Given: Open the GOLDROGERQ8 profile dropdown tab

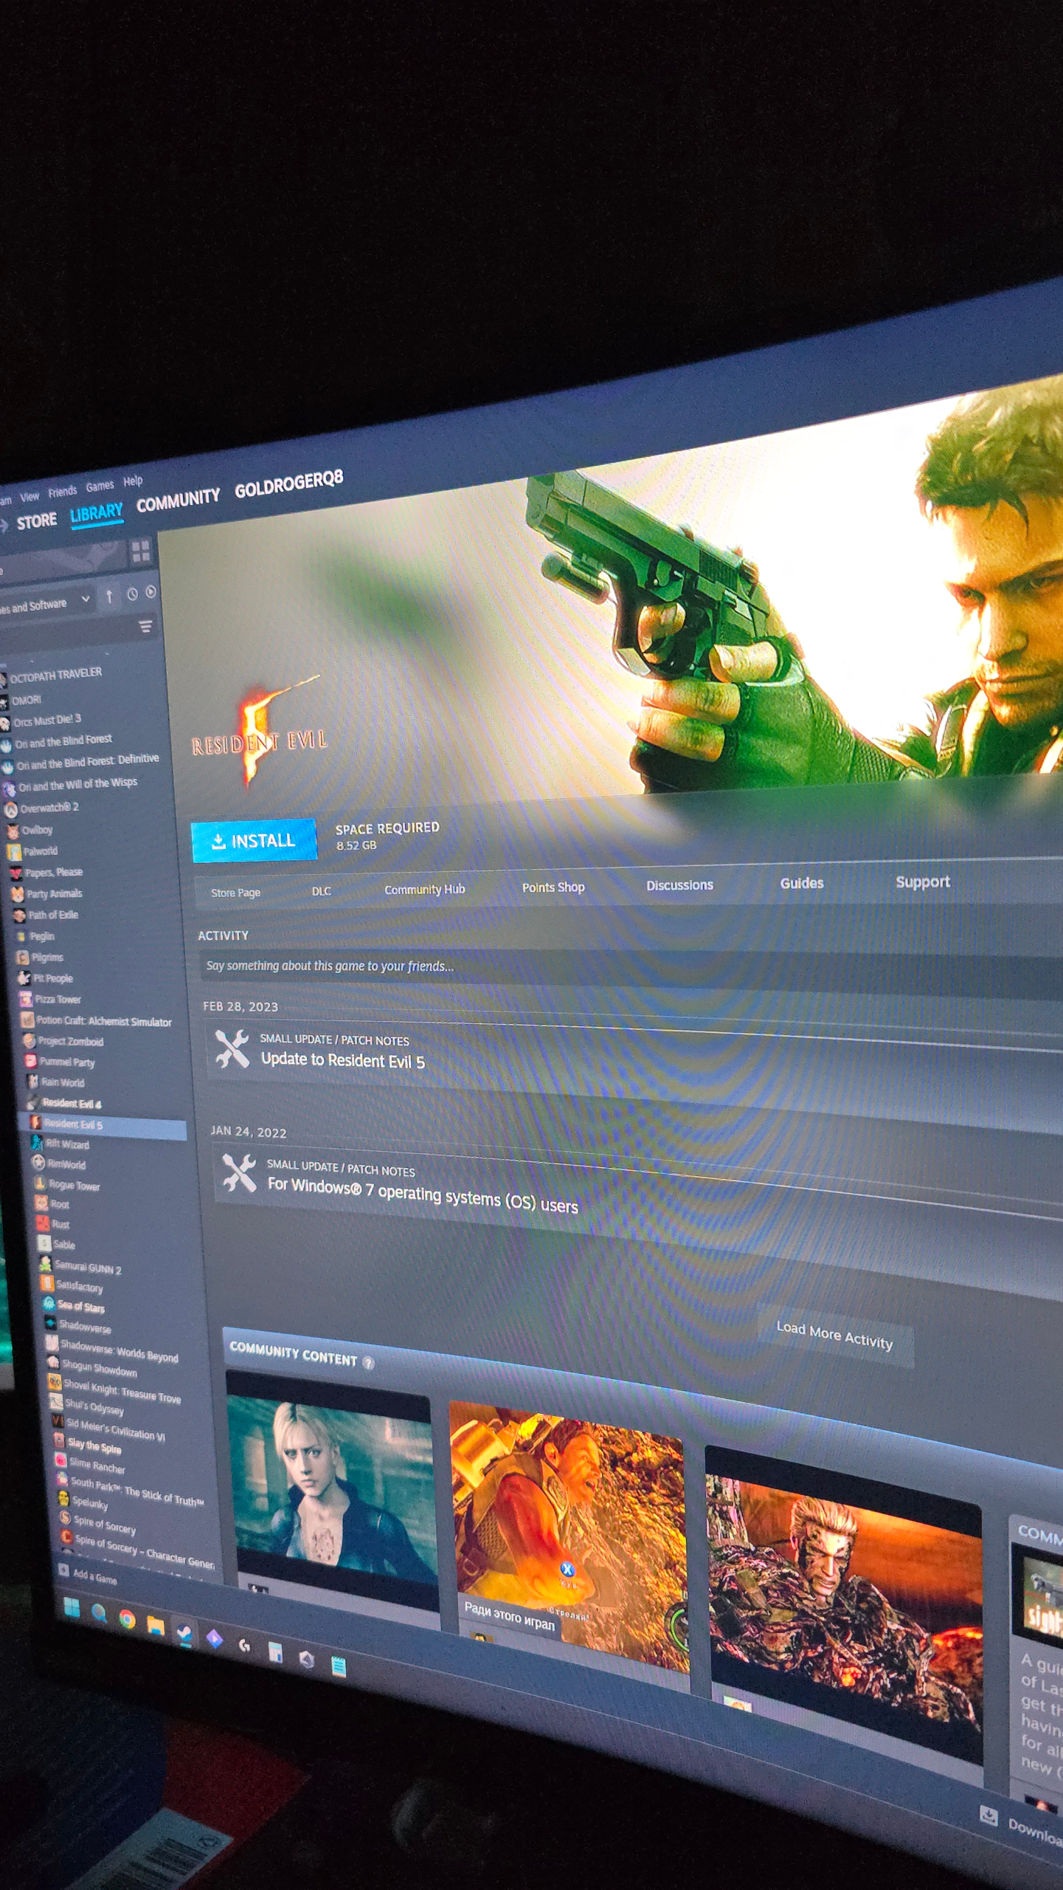Looking at the screenshot, I should coord(288,484).
